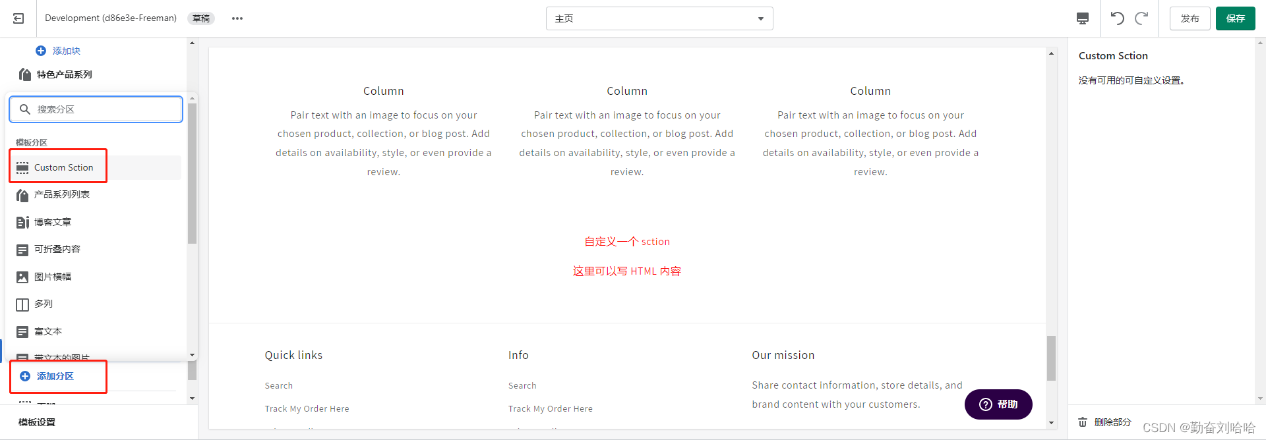Open the page selector dropdown showing 主页
The width and height of the screenshot is (1266, 440).
pyautogui.click(x=659, y=18)
